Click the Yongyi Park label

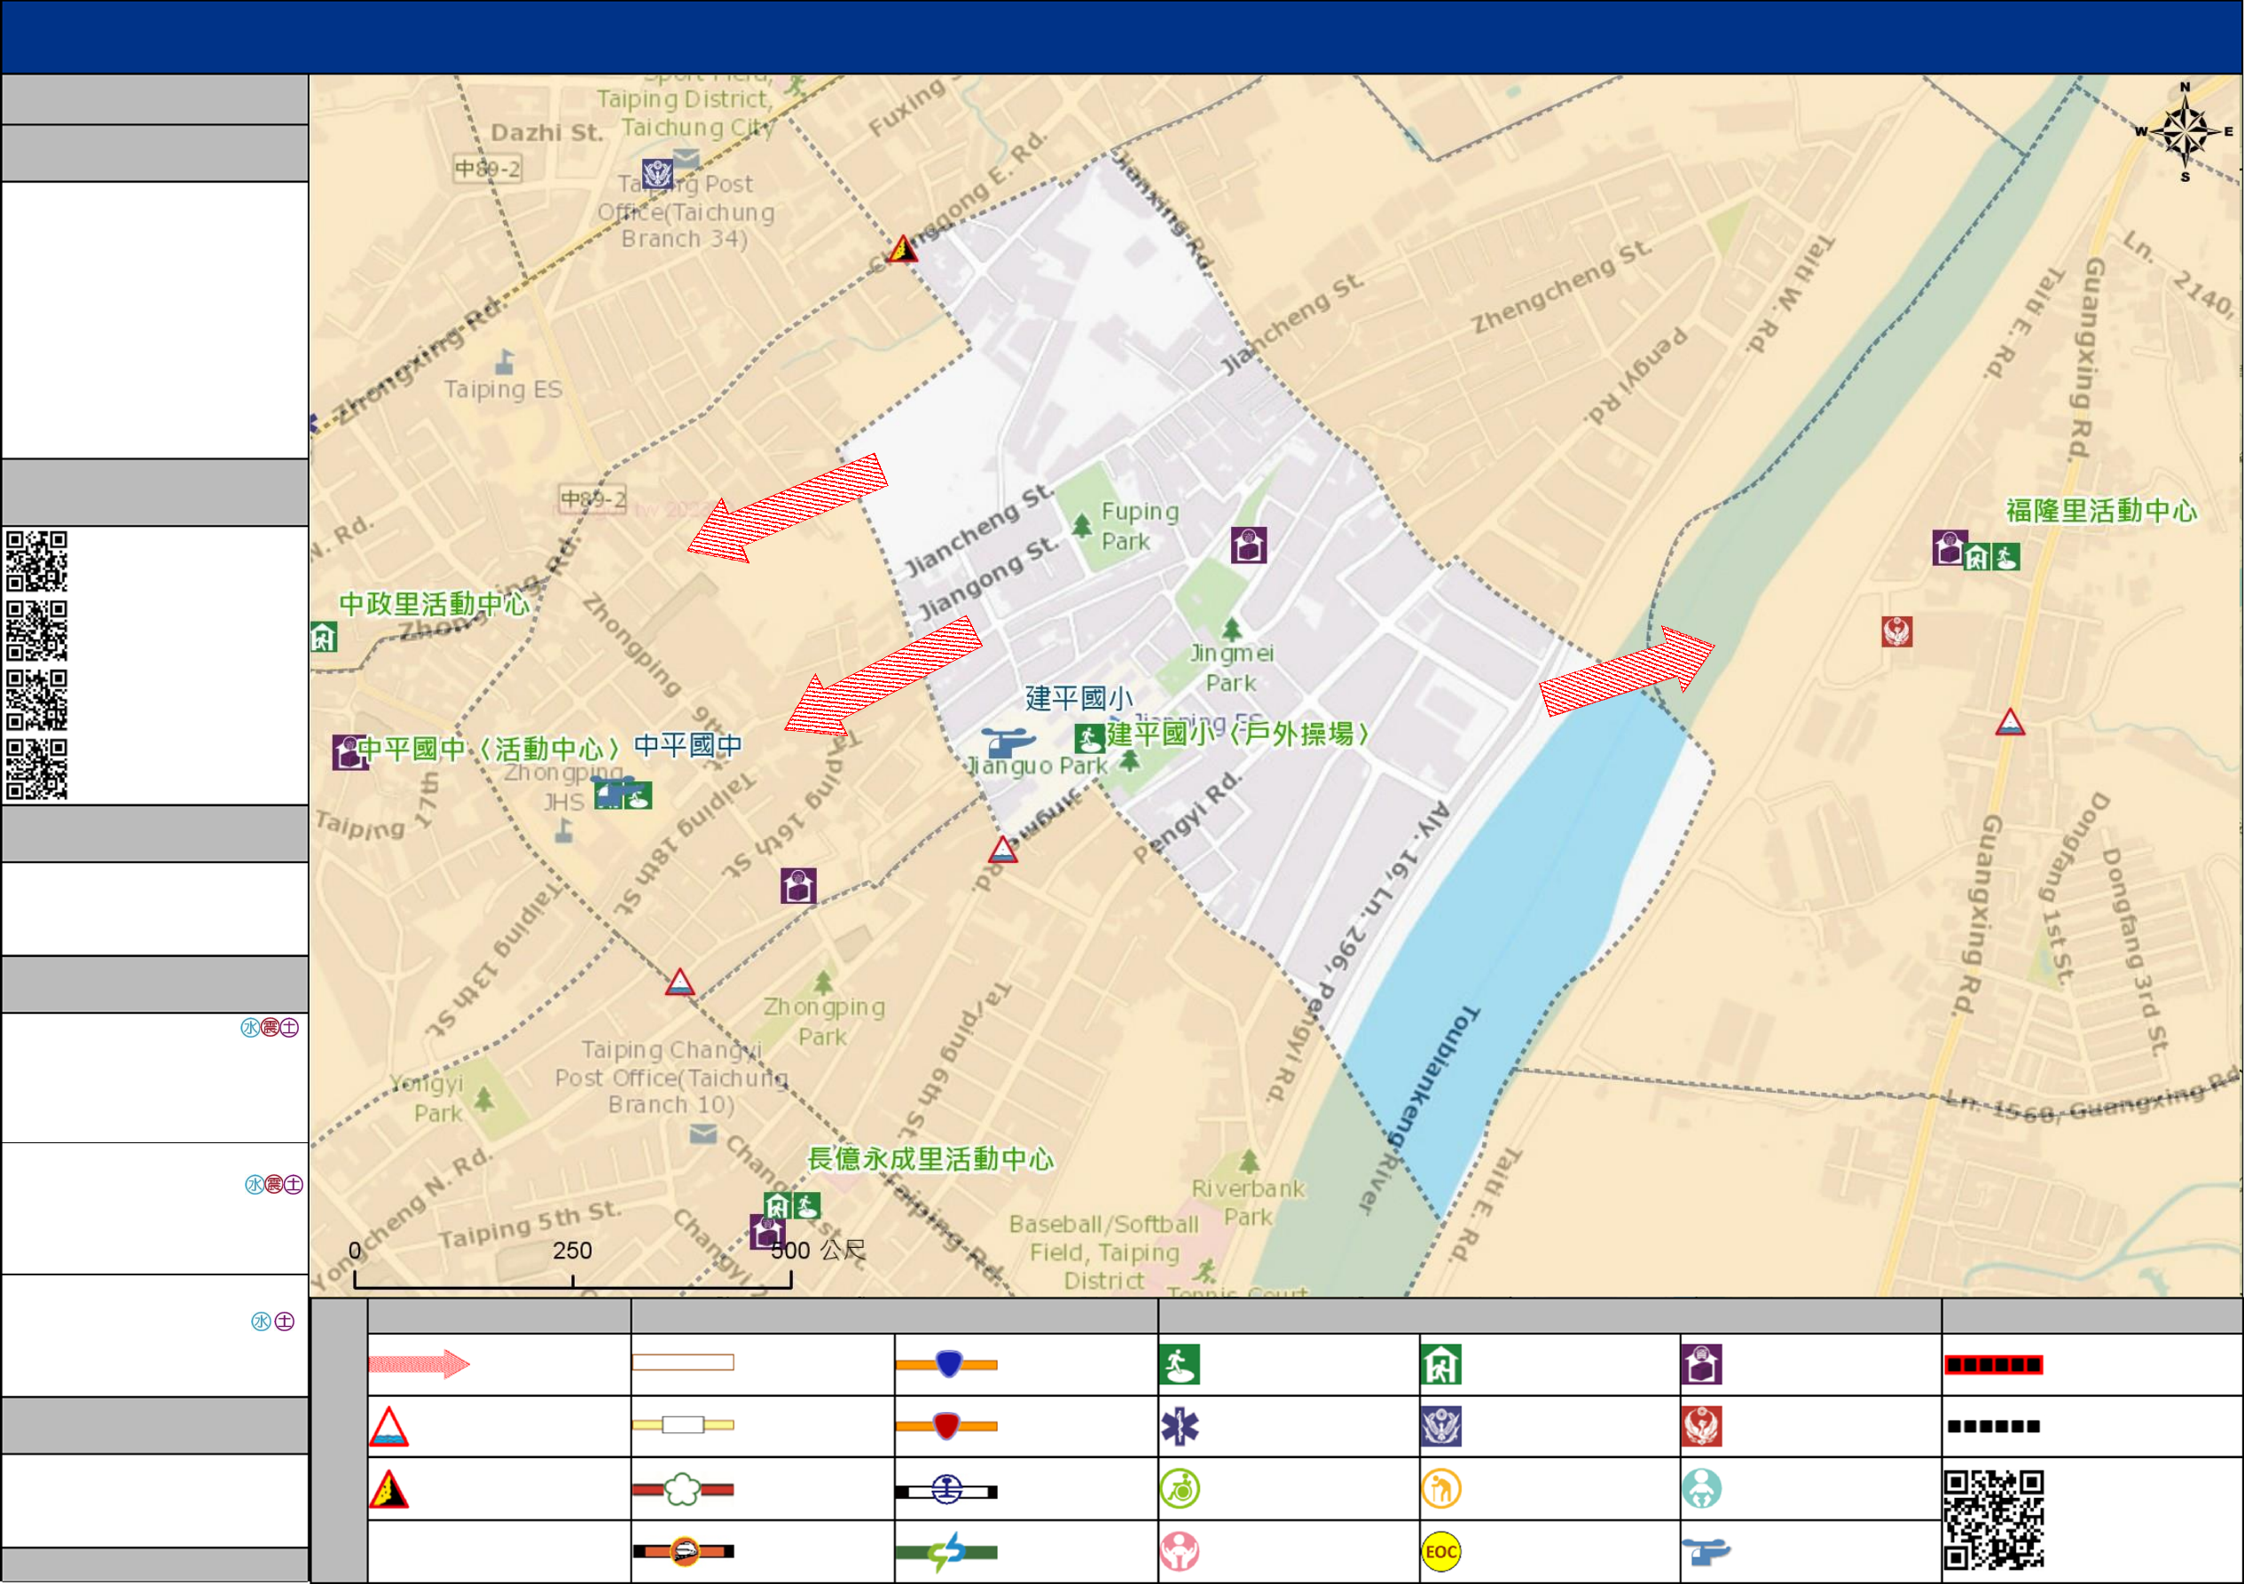tap(428, 1098)
